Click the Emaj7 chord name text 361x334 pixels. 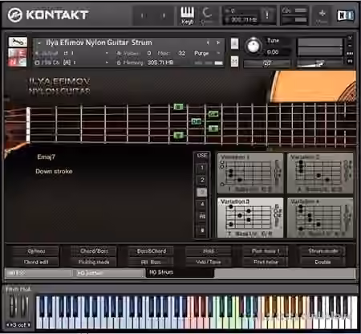[46, 157]
